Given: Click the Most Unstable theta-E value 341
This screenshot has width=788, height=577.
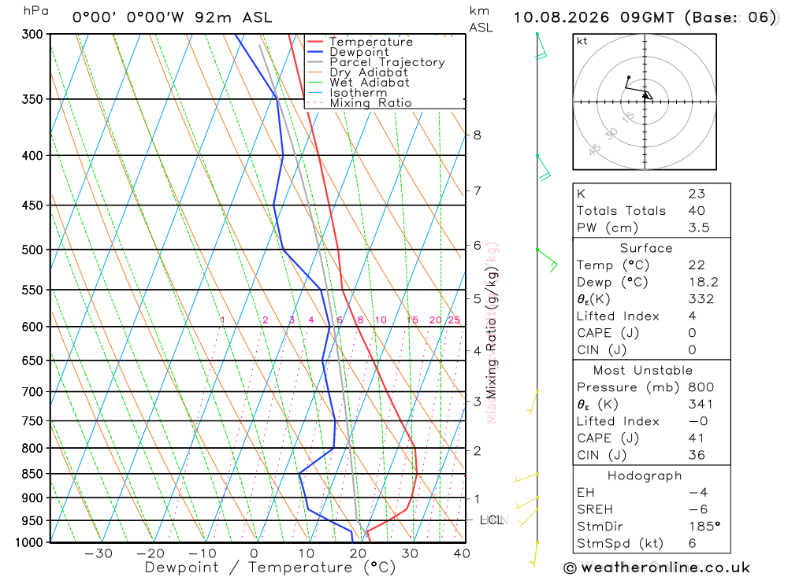Looking at the screenshot, I should point(701,405).
